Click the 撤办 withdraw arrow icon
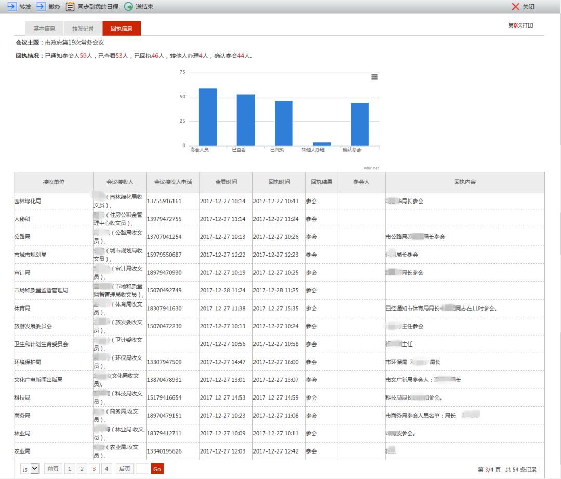 41,7
